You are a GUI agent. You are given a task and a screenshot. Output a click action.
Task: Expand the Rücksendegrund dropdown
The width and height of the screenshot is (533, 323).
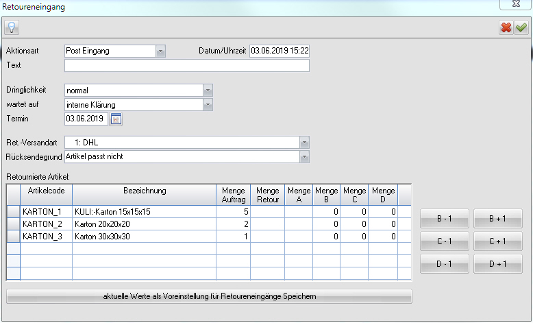pos(305,156)
